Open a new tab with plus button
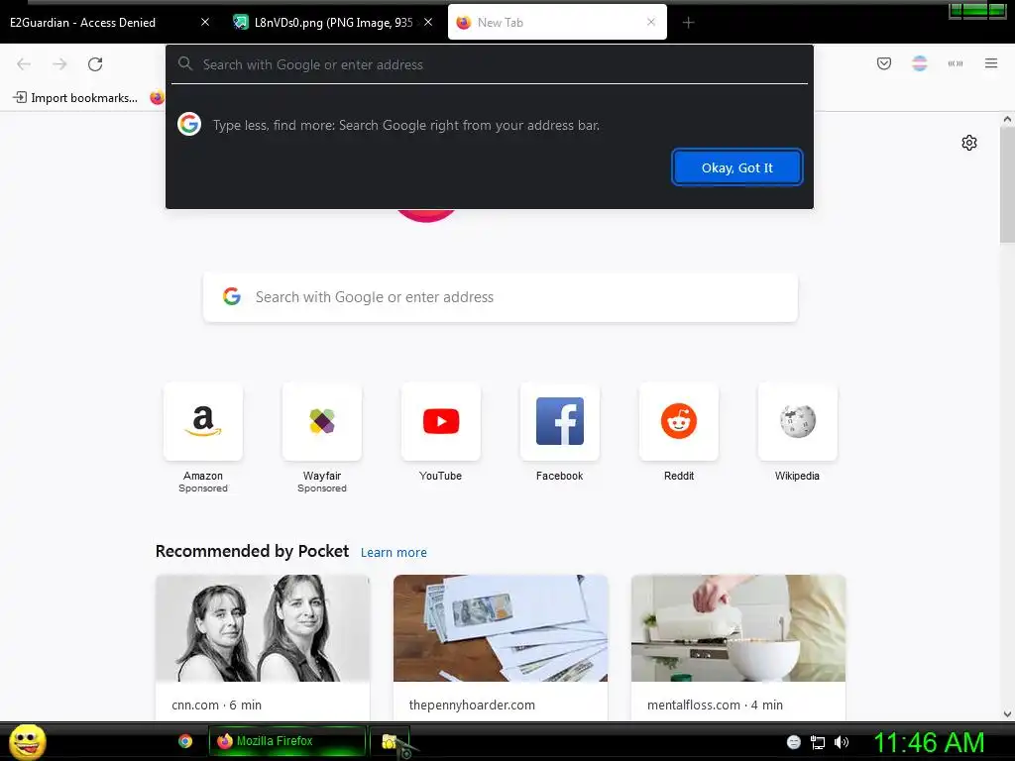The image size is (1015, 761). [x=688, y=23]
